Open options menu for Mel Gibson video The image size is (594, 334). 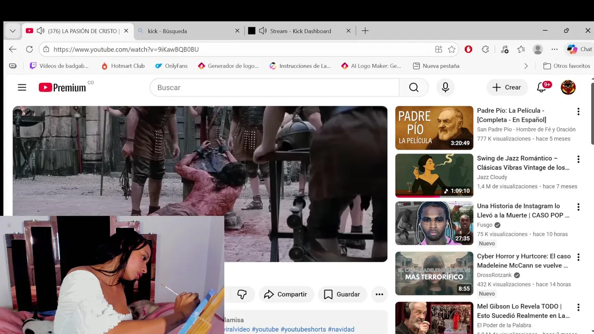coord(578,307)
